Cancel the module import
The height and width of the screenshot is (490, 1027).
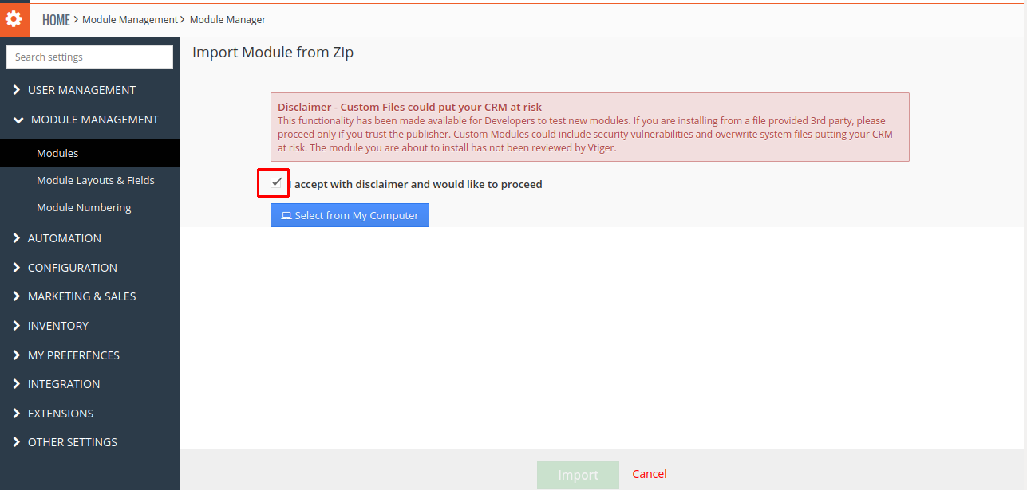click(x=649, y=474)
